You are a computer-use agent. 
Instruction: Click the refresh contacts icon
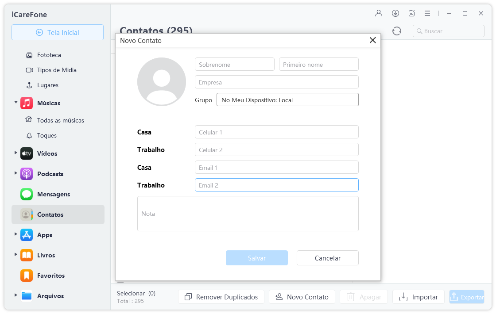(x=397, y=31)
